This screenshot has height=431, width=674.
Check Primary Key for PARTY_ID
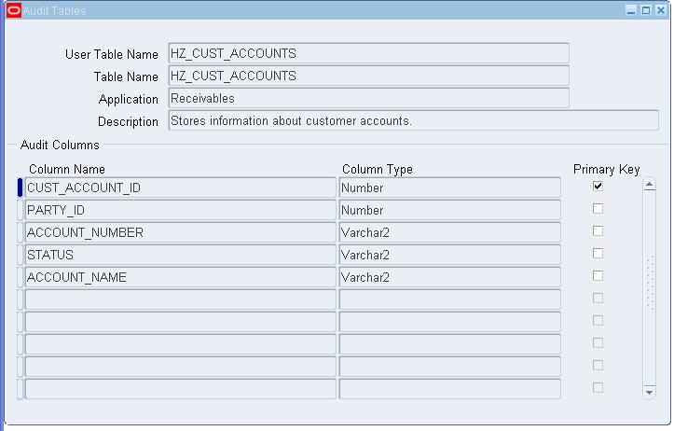pos(598,209)
